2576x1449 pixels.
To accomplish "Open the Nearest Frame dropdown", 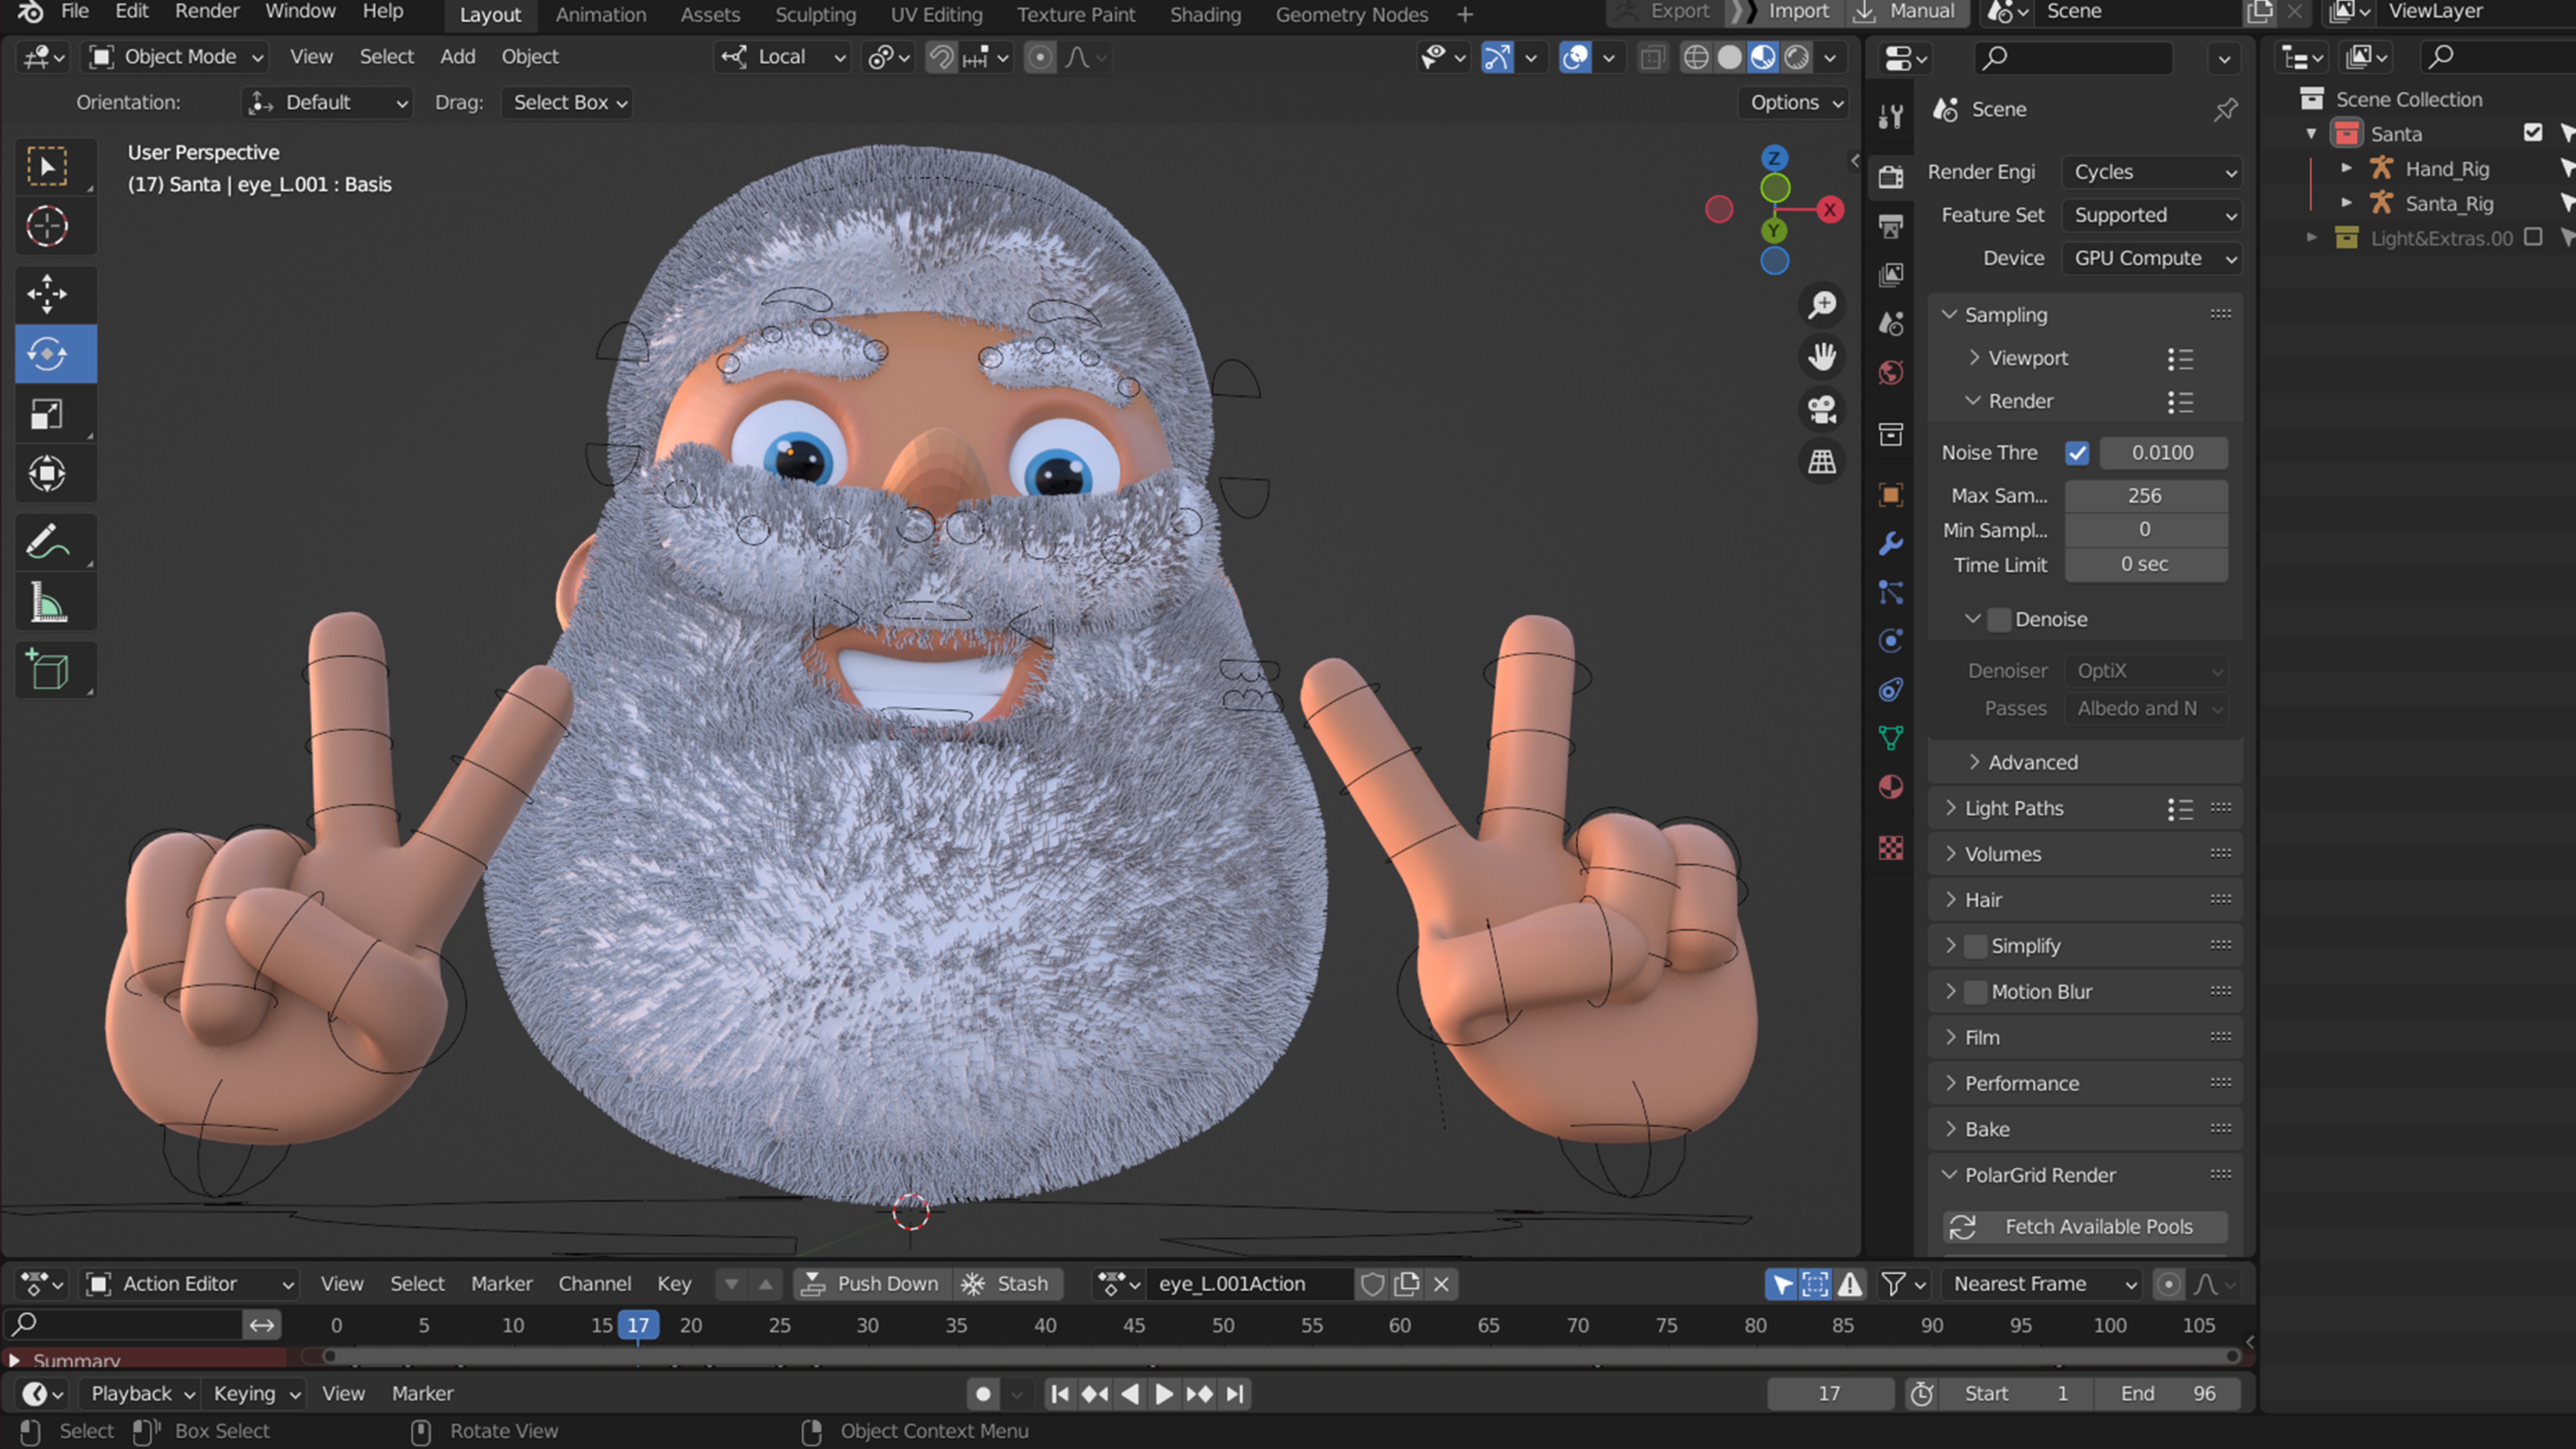I will (x=2042, y=1284).
